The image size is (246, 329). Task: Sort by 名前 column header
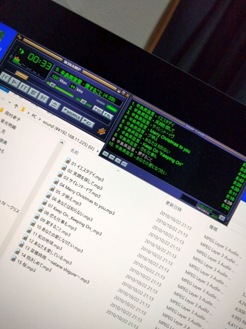tap(74, 151)
